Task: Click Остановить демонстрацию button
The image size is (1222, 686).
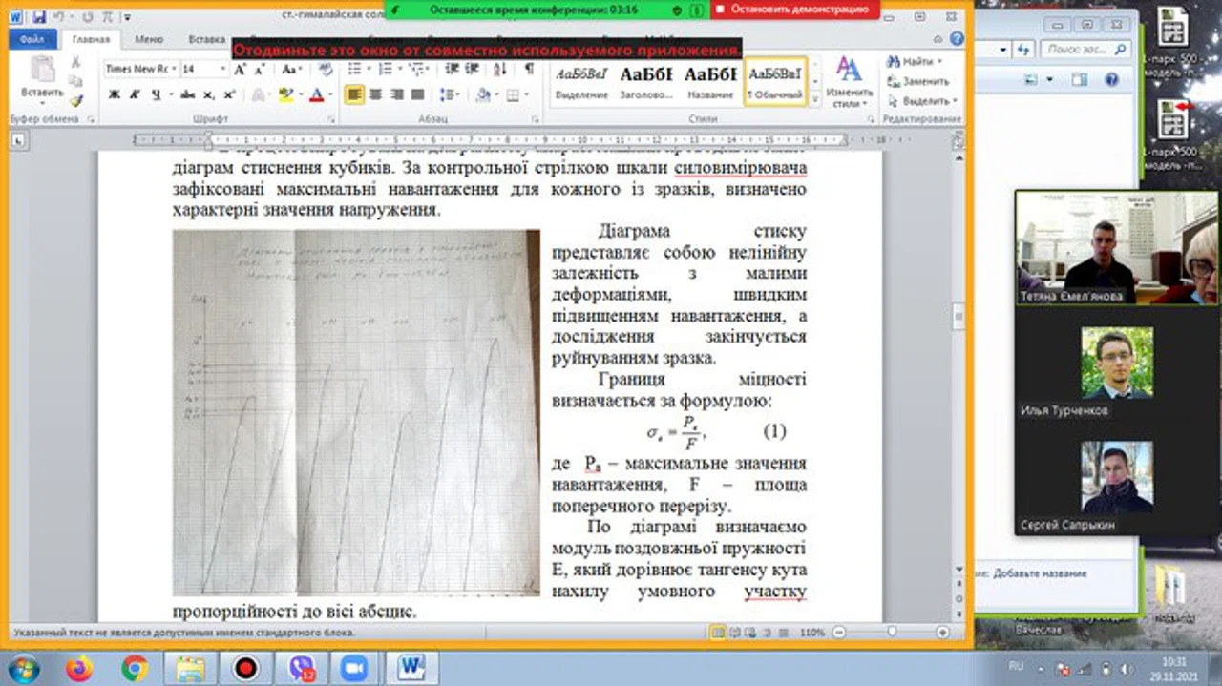Action: click(x=794, y=9)
